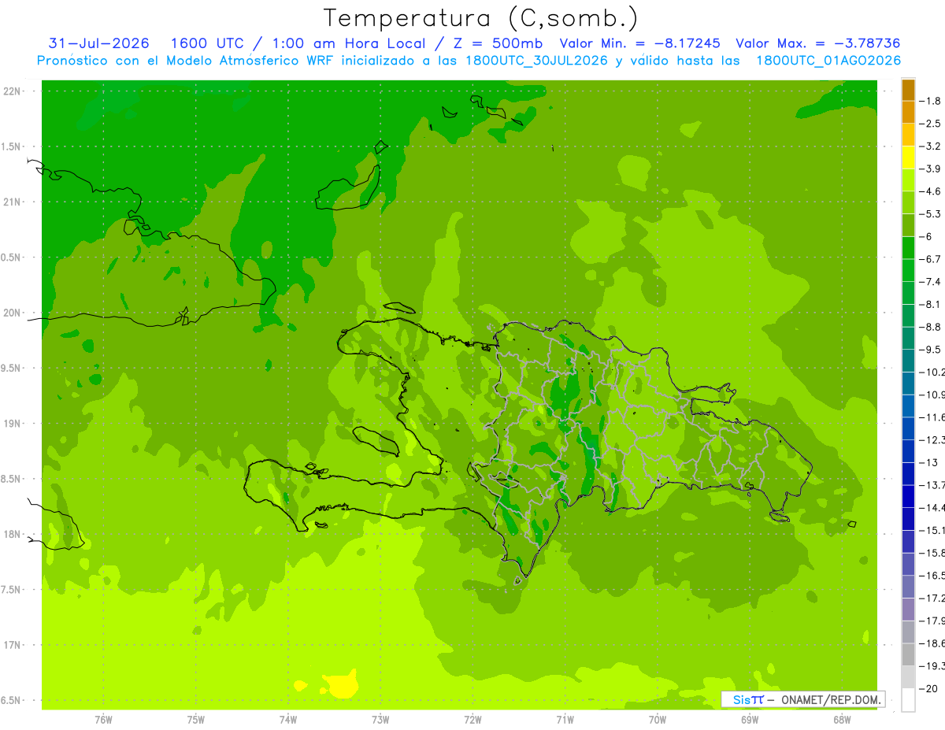The width and height of the screenshot is (945, 730).
Task: Click the "-5.3" legend value
Action: pos(932,213)
